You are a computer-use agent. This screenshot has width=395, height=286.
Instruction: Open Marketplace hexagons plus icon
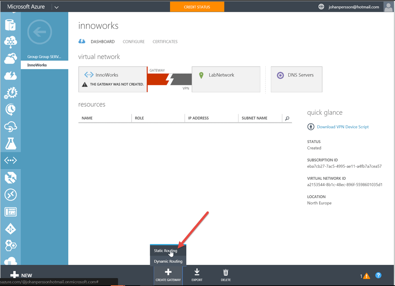pyautogui.click(x=10, y=245)
